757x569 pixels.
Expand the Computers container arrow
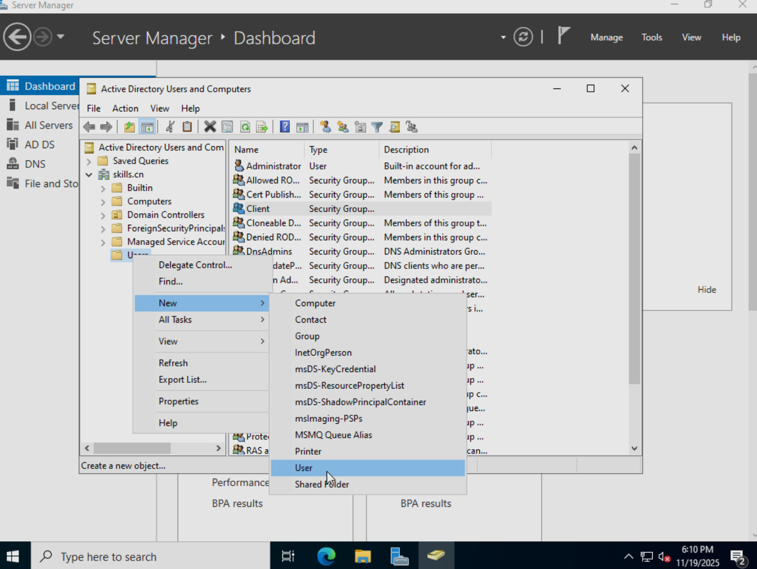[103, 202]
